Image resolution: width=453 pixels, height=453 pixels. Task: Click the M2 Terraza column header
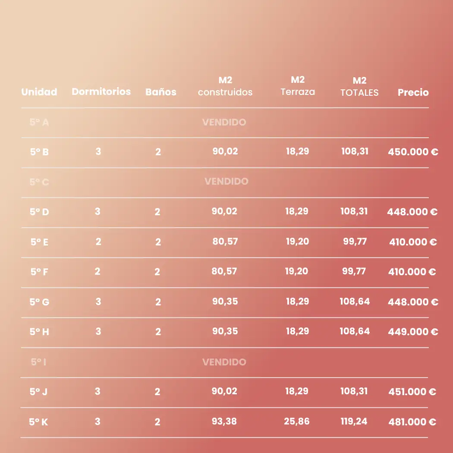[x=298, y=86]
